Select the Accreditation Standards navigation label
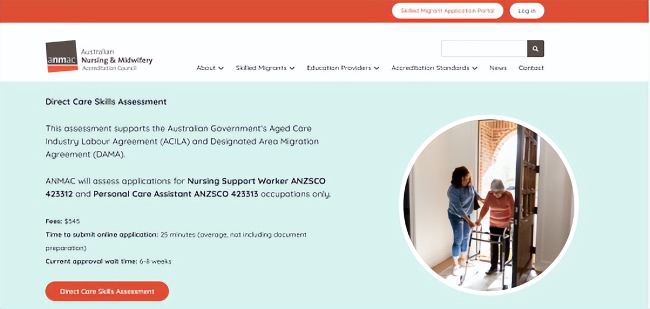 (430, 68)
